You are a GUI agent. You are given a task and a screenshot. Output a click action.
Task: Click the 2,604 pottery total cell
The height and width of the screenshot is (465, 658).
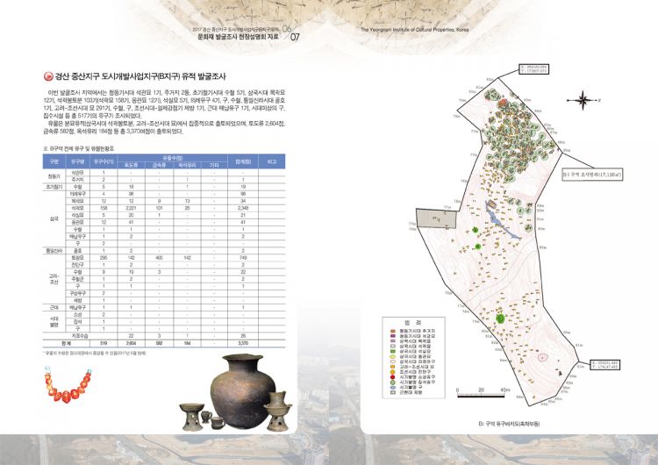(132, 343)
